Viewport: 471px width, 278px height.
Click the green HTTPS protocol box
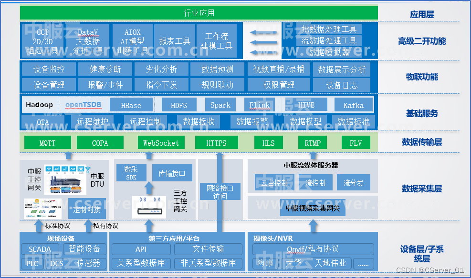tap(216, 143)
